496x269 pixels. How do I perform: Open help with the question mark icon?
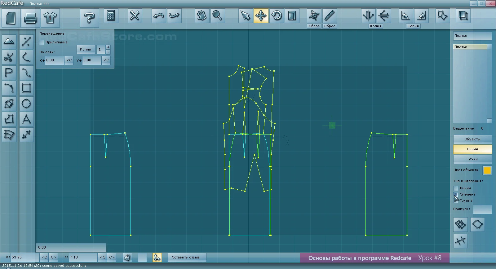tap(89, 18)
